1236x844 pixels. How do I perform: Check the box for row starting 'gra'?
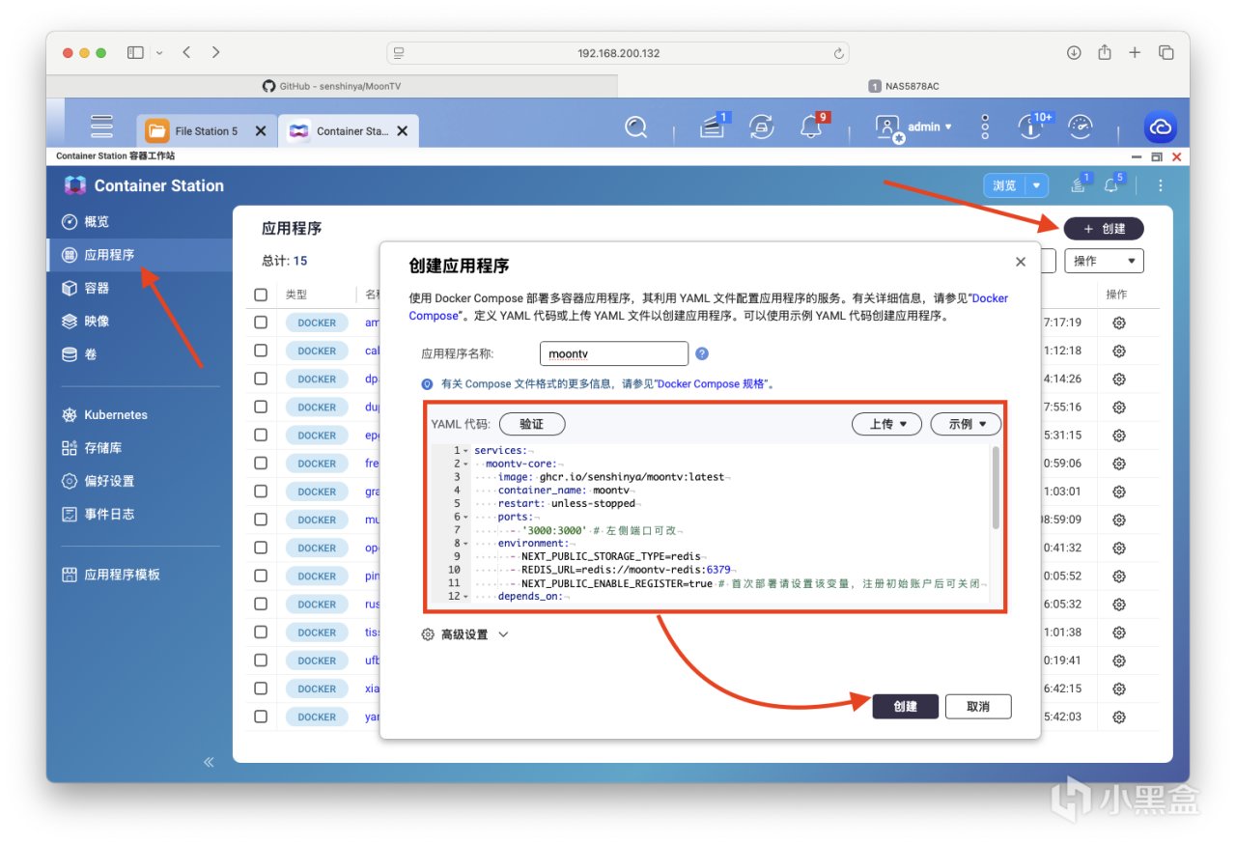(261, 491)
